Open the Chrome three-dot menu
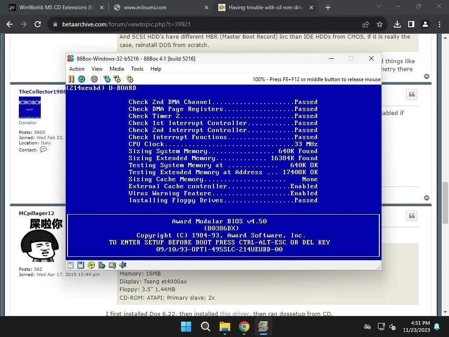Image resolution: width=449 pixels, height=337 pixels. [439, 25]
